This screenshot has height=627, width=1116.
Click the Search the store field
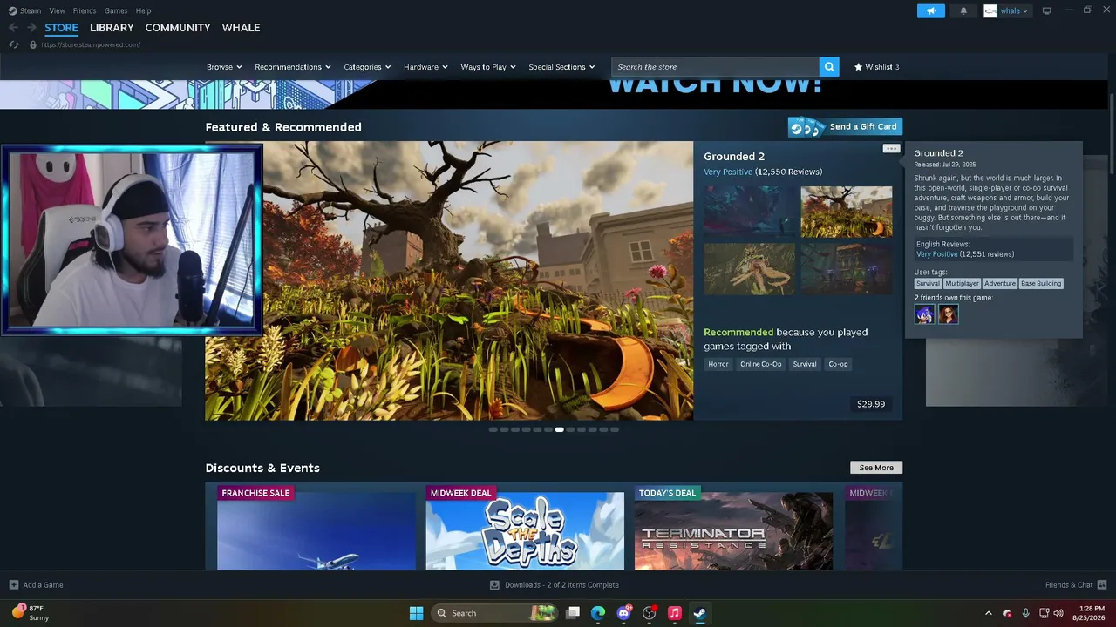715,67
